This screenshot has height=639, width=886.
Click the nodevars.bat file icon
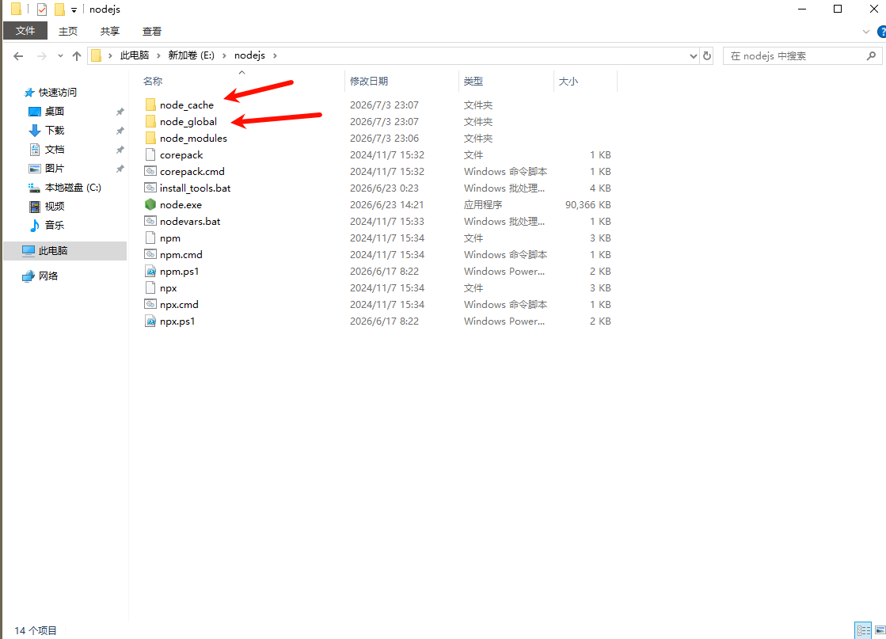[150, 221]
